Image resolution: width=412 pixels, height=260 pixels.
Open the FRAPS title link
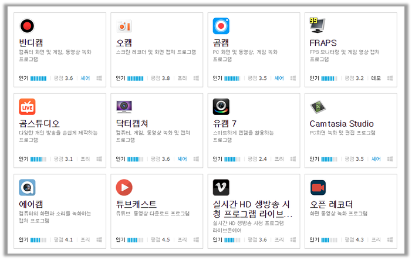coord(323,43)
